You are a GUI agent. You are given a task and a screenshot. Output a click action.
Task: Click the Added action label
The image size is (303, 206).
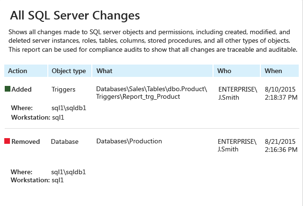click(x=21, y=89)
